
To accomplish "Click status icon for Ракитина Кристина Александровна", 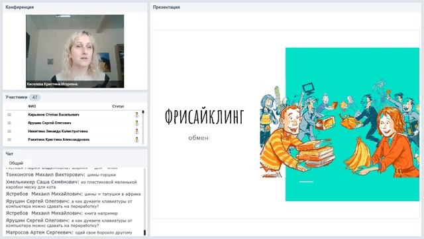I will (137, 139).
